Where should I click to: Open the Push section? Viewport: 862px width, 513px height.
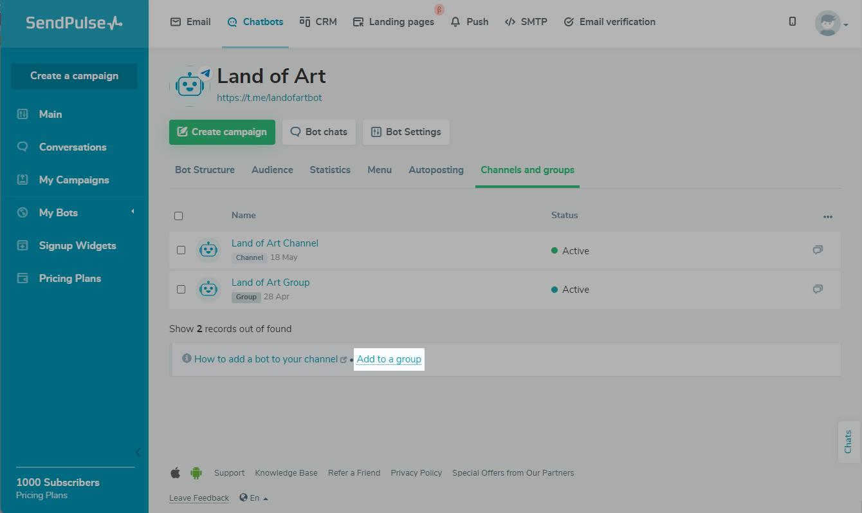pyautogui.click(x=470, y=22)
